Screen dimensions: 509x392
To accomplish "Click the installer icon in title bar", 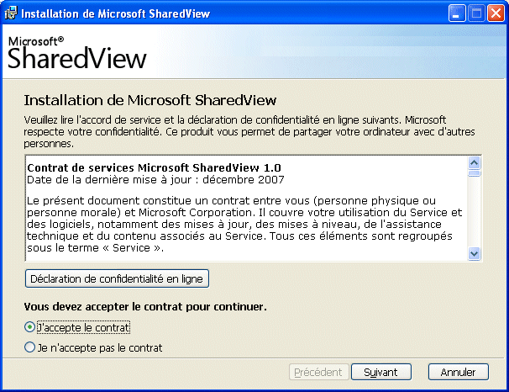I will coord(10,13).
